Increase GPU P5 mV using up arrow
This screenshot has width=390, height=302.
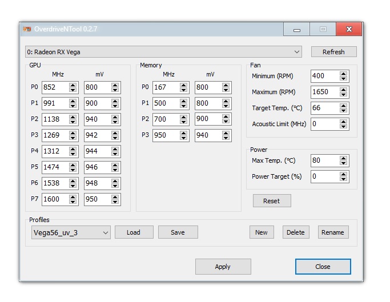pos(115,164)
